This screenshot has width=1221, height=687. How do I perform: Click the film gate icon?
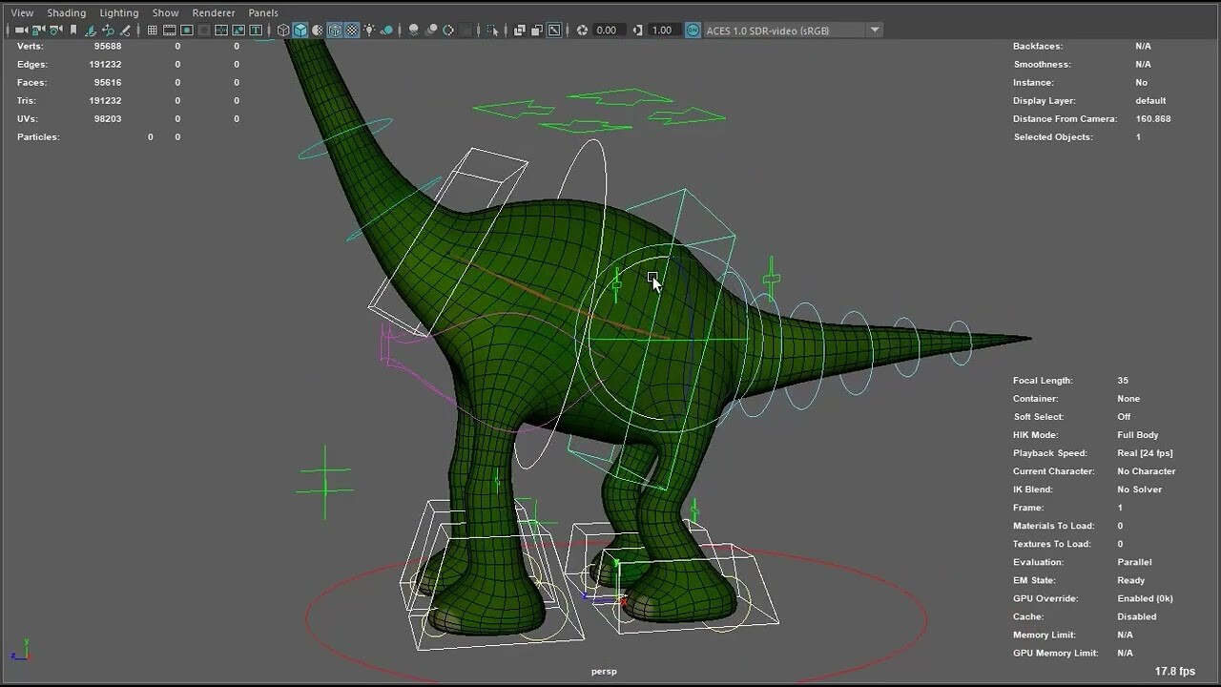(x=169, y=30)
